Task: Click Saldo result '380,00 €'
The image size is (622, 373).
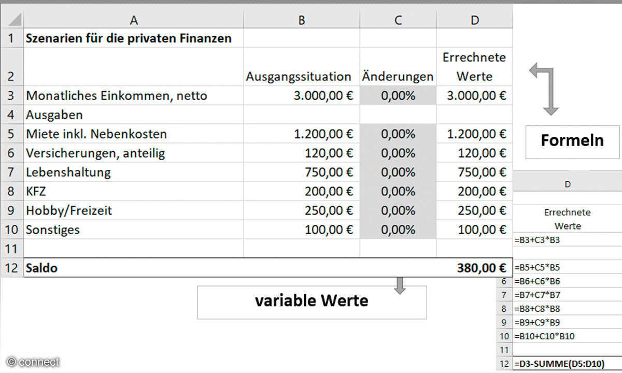Action: (x=475, y=268)
